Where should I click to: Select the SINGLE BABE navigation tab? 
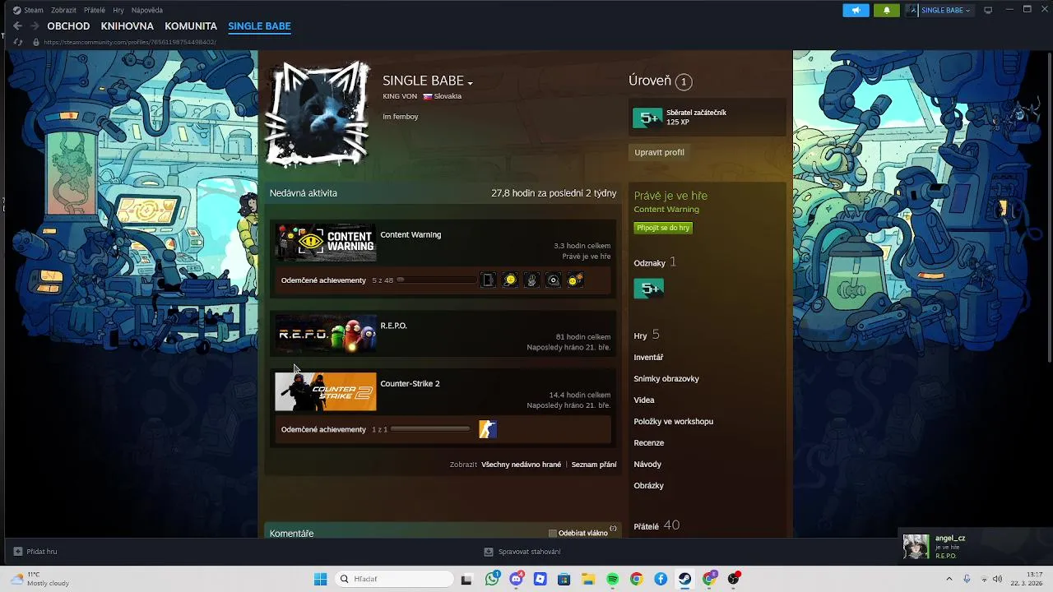point(259,26)
